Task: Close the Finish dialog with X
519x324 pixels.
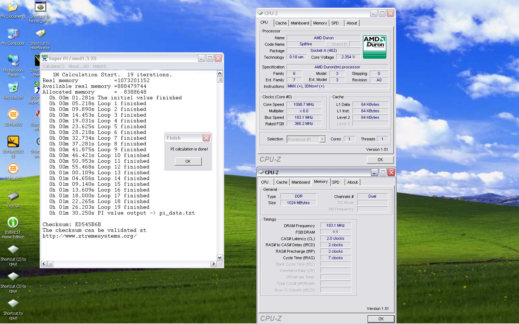Action: point(206,138)
